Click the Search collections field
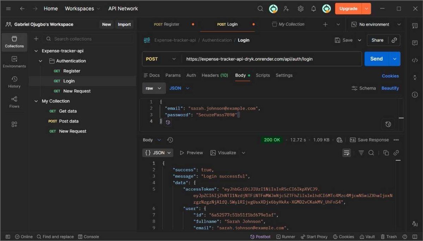The height and width of the screenshot is (241, 423). pyautogui.click(x=88, y=39)
